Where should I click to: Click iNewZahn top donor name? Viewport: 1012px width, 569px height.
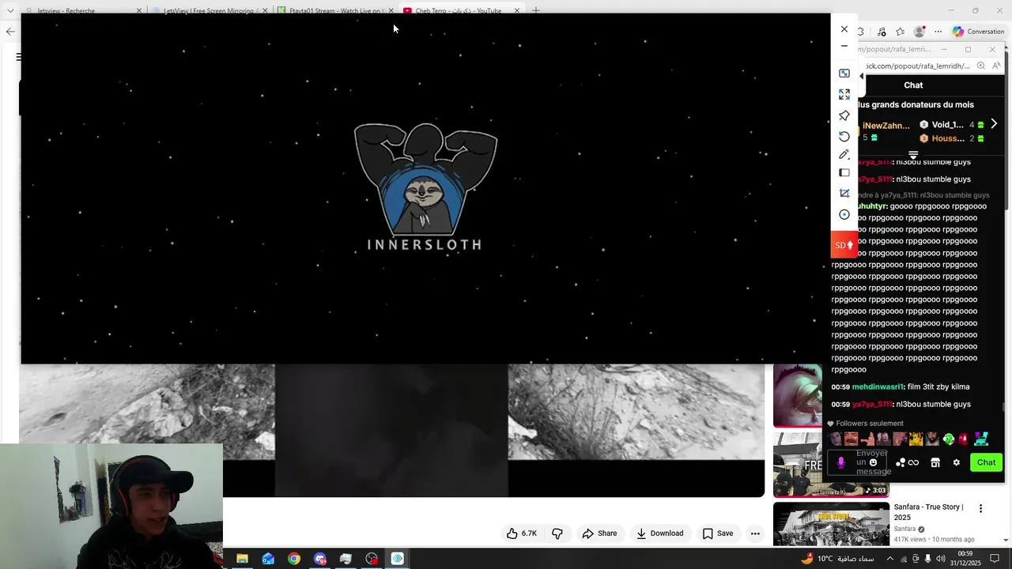(886, 126)
